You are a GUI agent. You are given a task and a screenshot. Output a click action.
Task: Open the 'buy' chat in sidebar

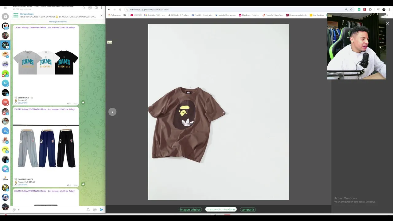point(5,178)
